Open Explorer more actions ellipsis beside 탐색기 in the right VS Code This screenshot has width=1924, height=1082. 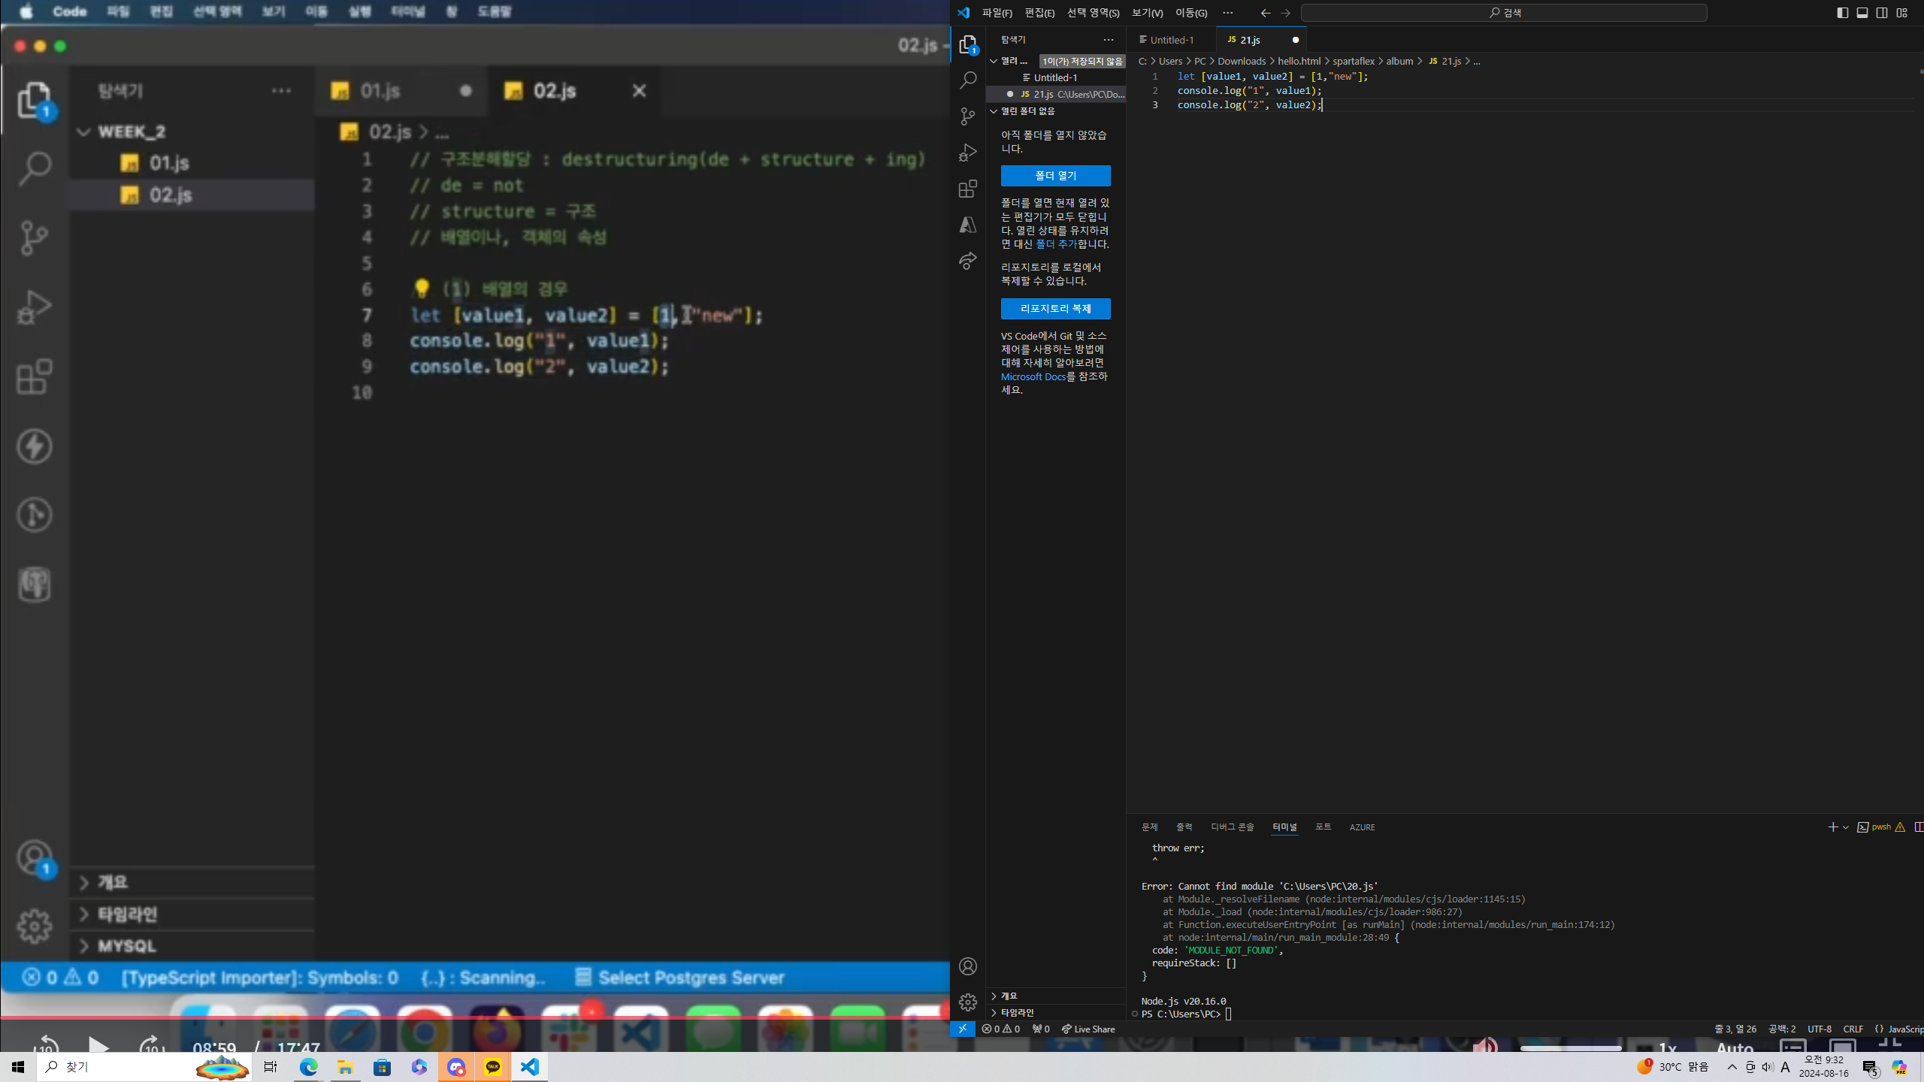coord(1109,40)
